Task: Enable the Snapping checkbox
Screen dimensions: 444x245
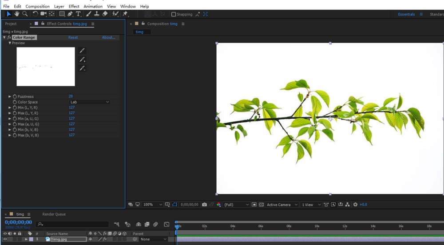Action: pyautogui.click(x=174, y=14)
